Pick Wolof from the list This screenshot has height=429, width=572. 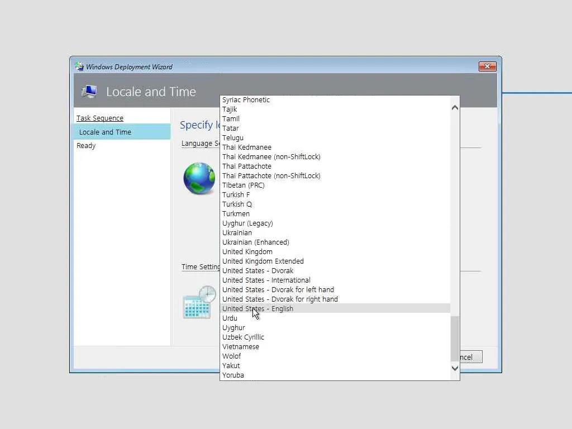pos(335,356)
